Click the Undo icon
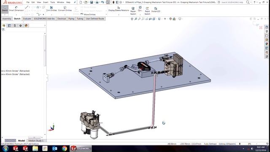This screenshot has width=270, height=152. coord(103,2)
